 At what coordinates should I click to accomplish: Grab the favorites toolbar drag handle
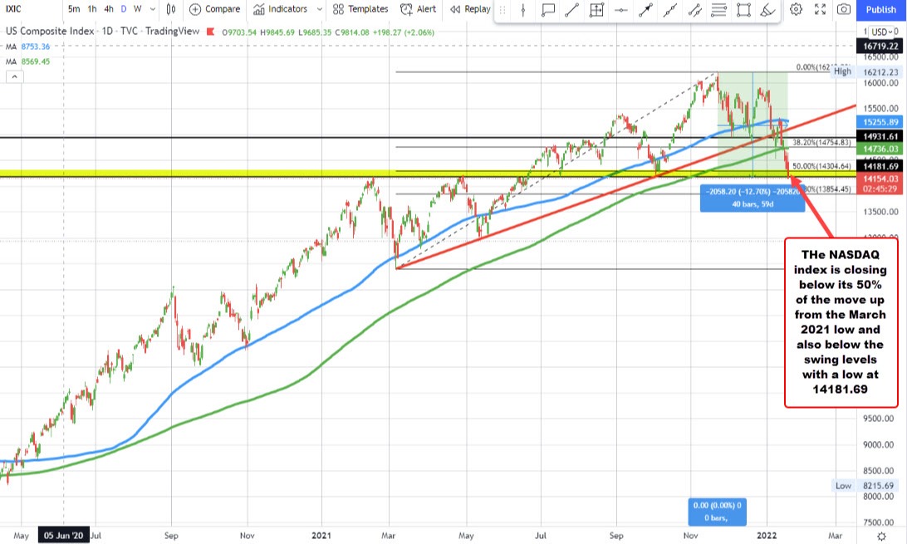[x=502, y=10]
